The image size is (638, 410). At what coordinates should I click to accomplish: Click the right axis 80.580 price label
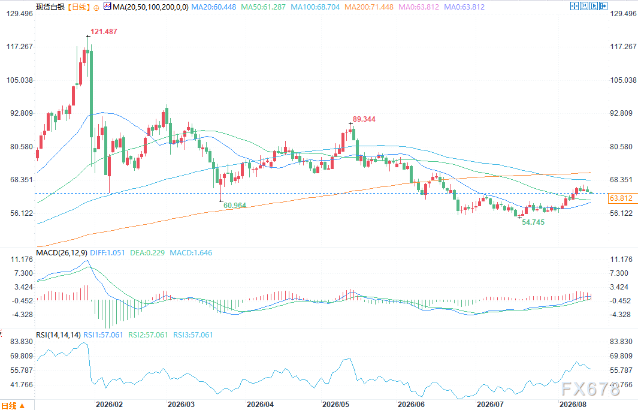coord(621,147)
